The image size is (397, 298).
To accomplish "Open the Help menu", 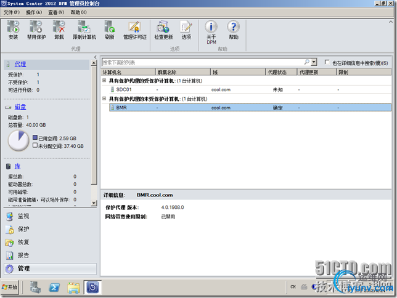I will (78, 12).
